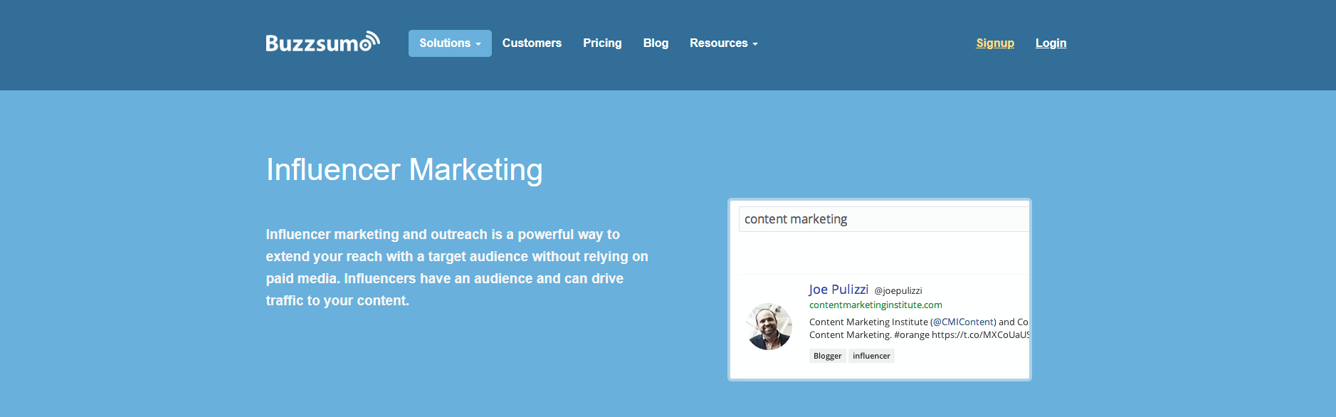Image resolution: width=1336 pixels, height=417 pixels.
Task: Click the Buzzsumo logo
Action: coord(322,42)
